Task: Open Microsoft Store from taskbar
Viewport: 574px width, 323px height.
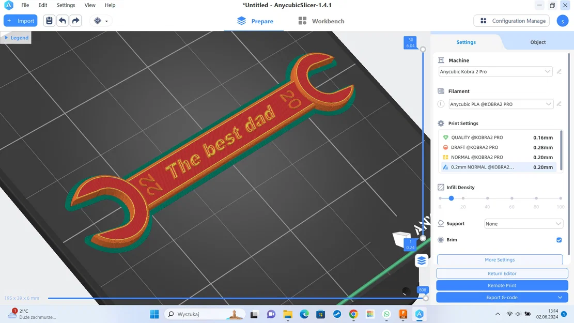Action: click(x=321, y=314)
